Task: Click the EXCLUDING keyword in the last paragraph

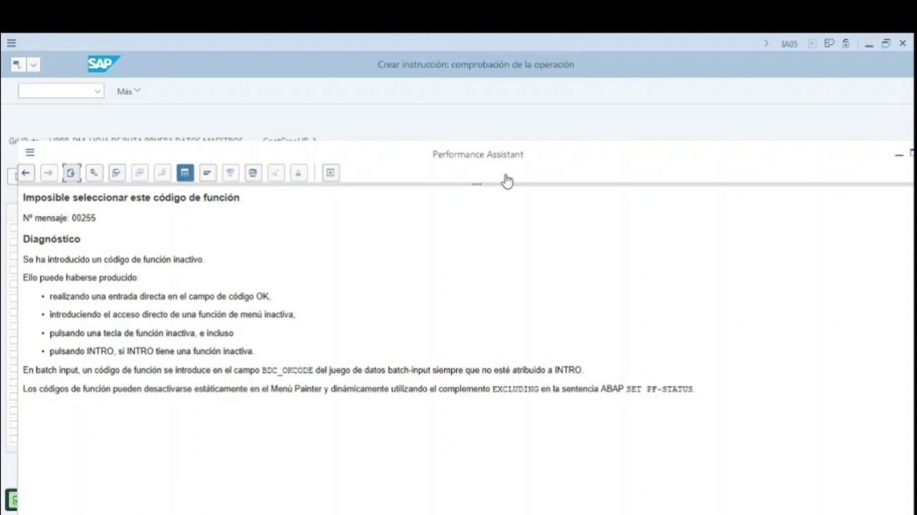Action: coord(515,389)
